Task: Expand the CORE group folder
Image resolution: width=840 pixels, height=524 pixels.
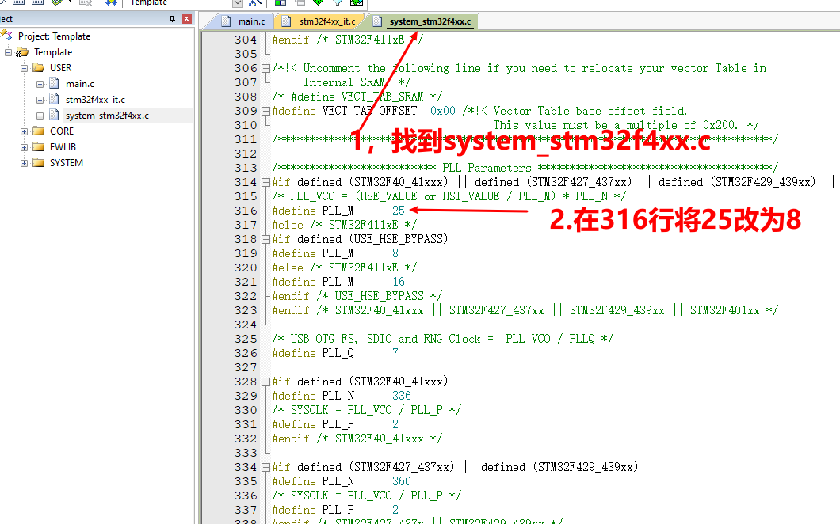Action: 24,131
